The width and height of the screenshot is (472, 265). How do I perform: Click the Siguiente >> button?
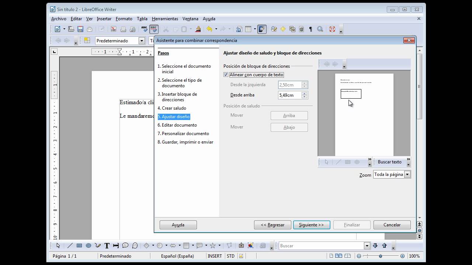pyautogui.click(x=312, y=225)
